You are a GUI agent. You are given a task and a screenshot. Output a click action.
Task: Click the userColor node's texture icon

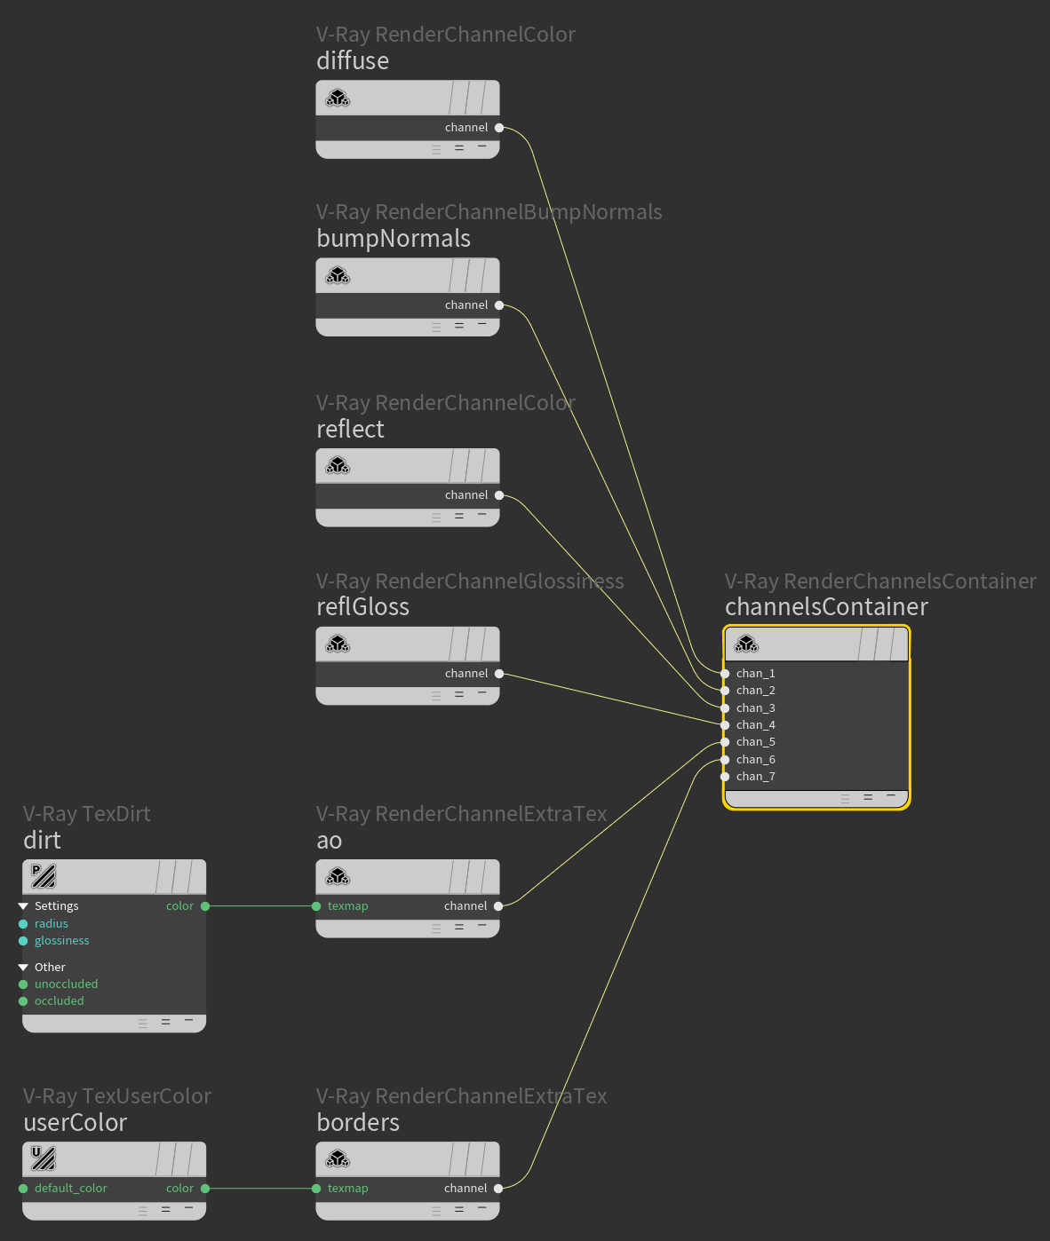click(44, 1158)
